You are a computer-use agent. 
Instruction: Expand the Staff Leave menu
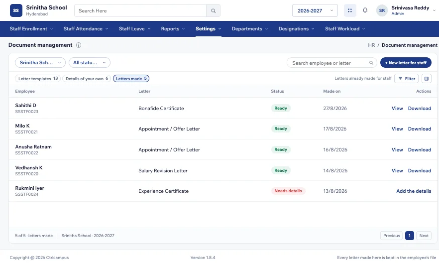click(x=135, y=28)
